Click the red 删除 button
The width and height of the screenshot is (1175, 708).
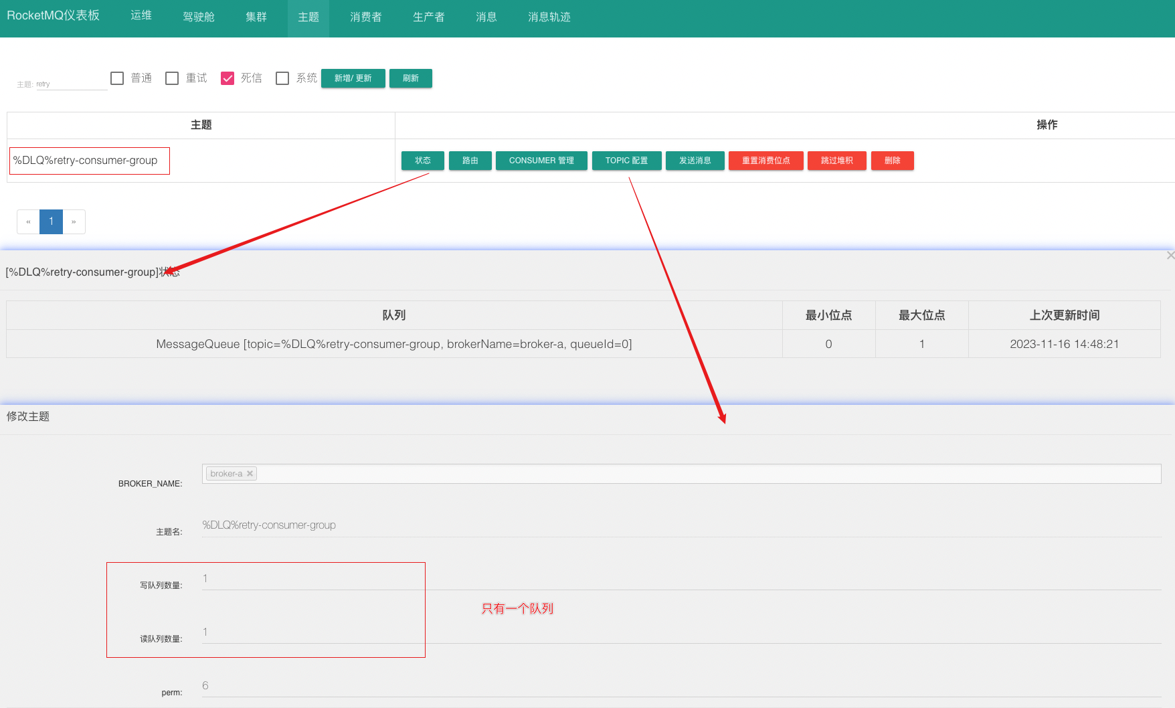click(x=893, y=161)
